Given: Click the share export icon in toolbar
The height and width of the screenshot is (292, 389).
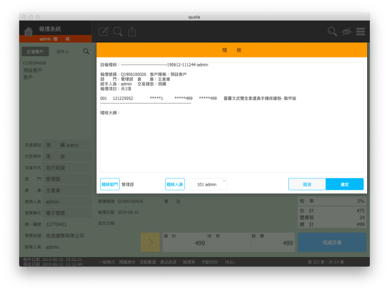Looking at the screenshot, I should [131, 32].
